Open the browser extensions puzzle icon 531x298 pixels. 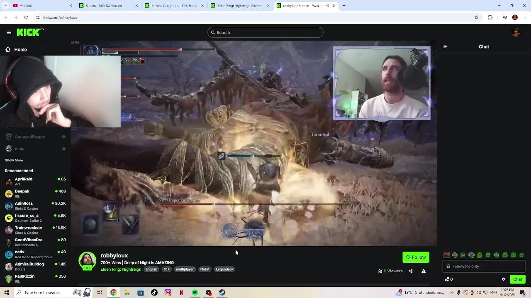click(x=490, y=17)
